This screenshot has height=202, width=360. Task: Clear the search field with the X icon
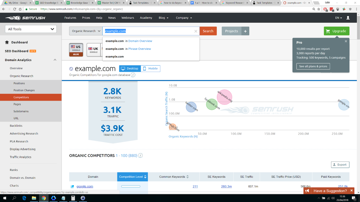195,31
